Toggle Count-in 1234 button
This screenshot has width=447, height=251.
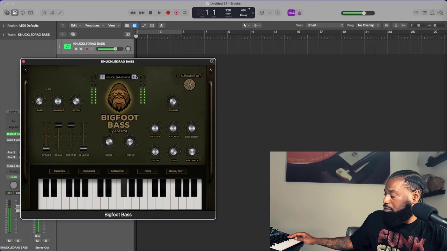(x=291, y=13)
